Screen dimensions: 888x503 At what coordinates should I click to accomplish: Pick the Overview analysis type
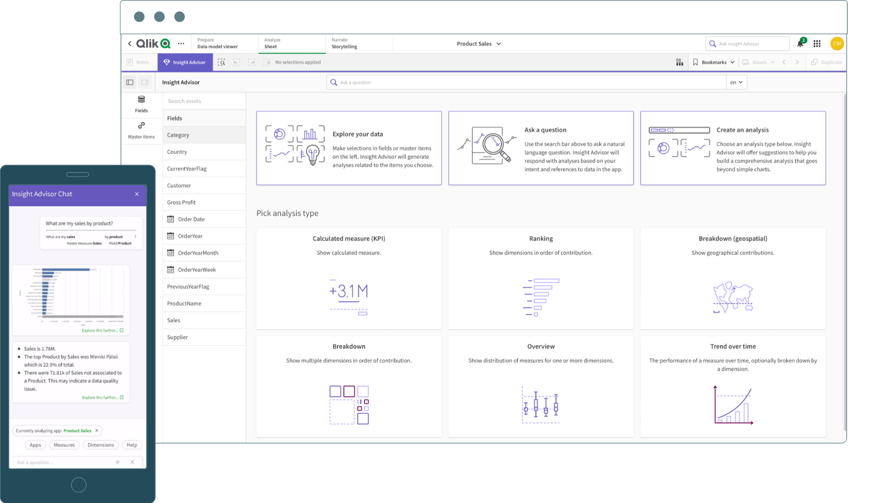click(x=541, y=386)
